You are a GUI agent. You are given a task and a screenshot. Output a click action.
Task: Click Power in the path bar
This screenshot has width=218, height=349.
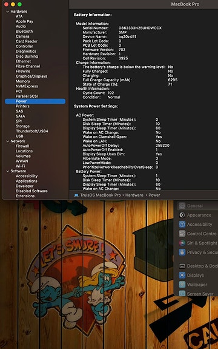coord(154,195)
